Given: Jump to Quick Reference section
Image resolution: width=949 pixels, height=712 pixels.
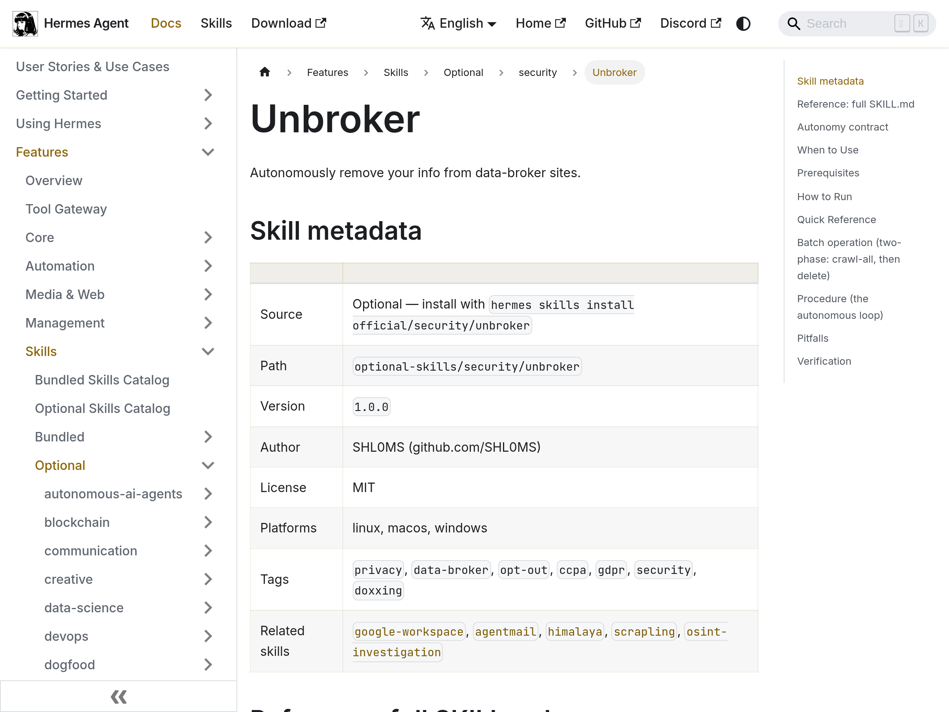Looking at the screenshot, I should pos(836,220).
